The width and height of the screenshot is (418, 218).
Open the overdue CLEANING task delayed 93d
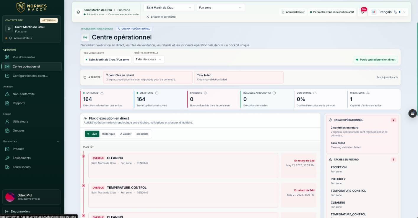[x=183, y=166]
